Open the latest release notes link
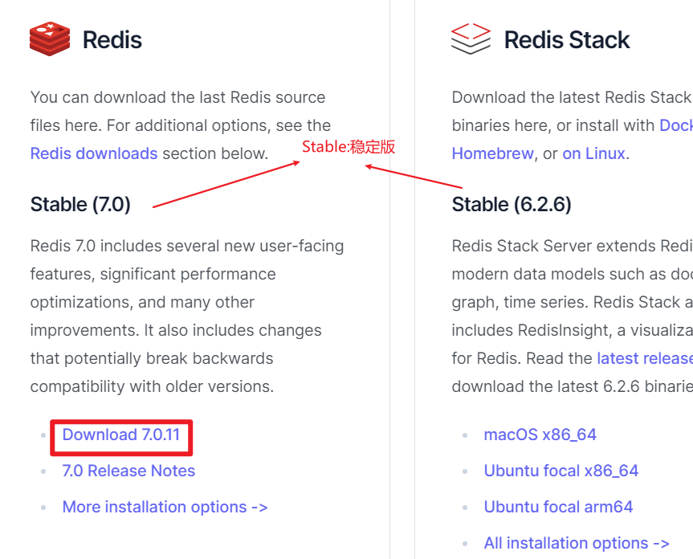Image resolution: width=693 pixels, height=559 pixels. coord(645,358)
